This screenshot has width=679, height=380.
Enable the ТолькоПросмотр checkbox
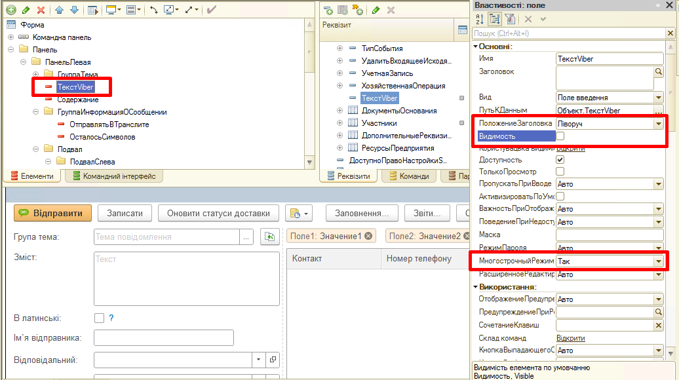(x=560, y=172)
